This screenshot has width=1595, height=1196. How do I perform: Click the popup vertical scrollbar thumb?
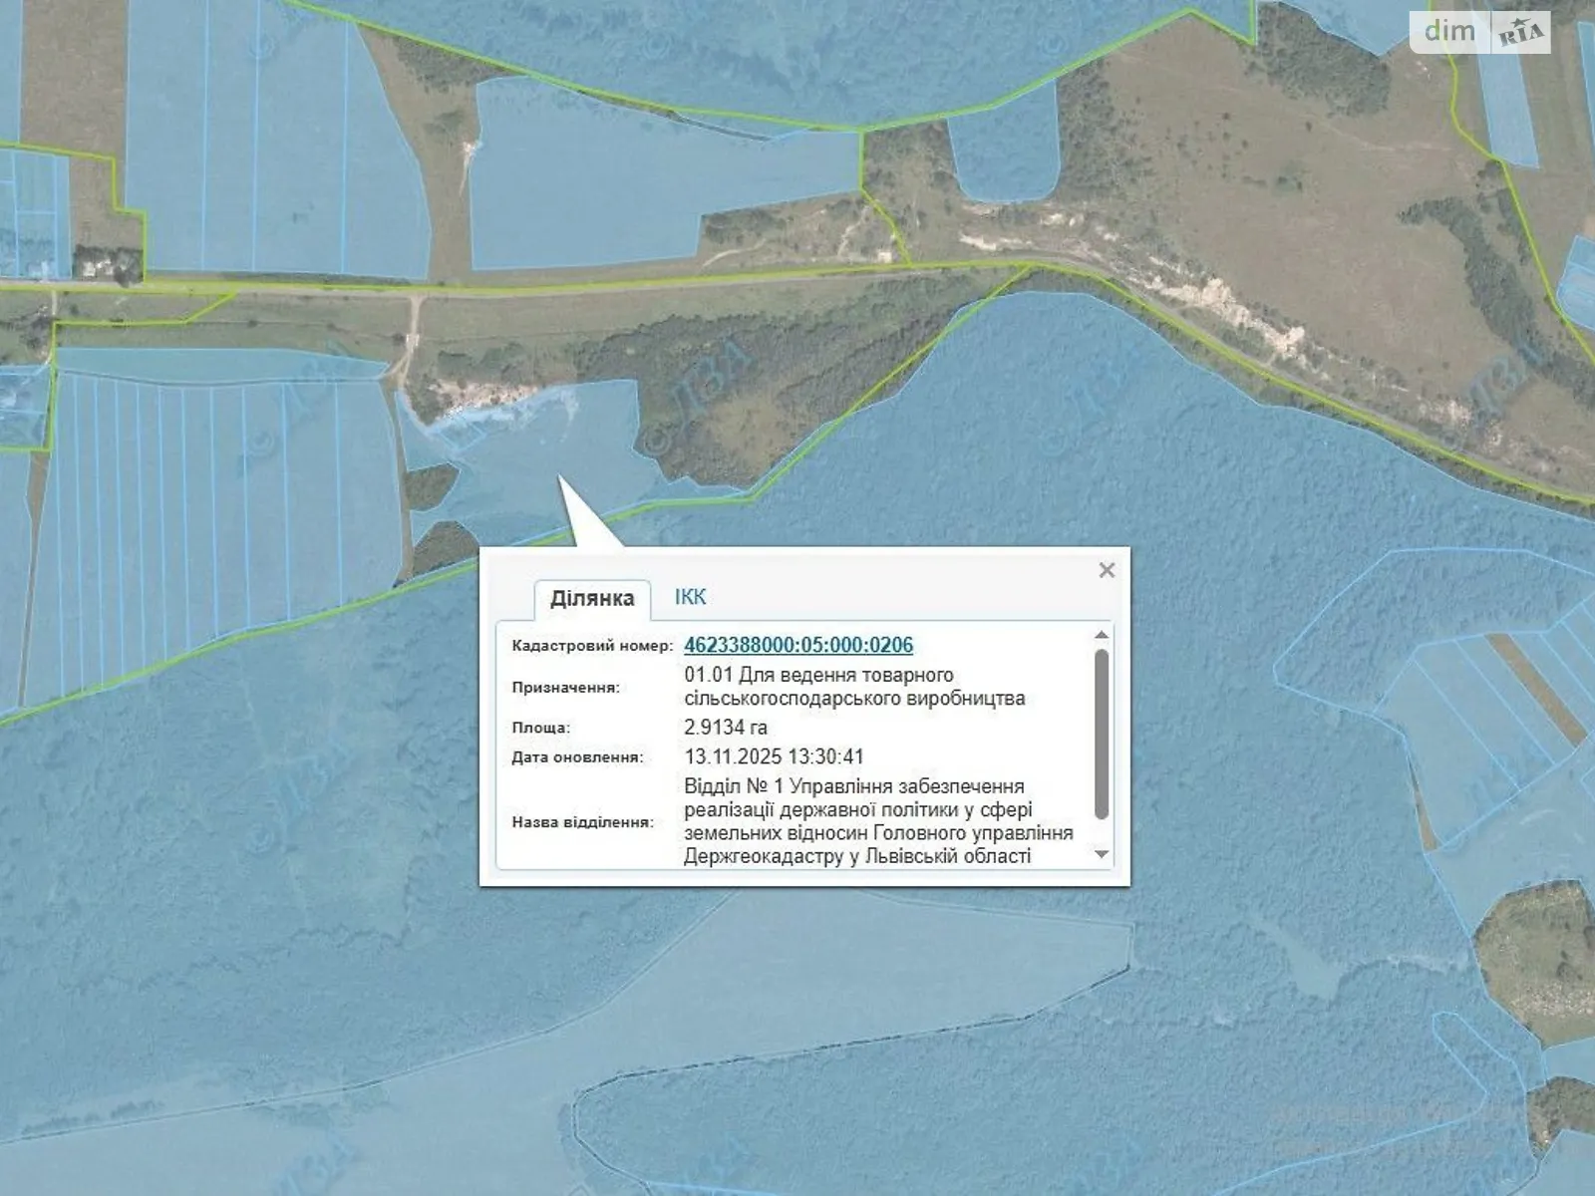pos(1102,733)
